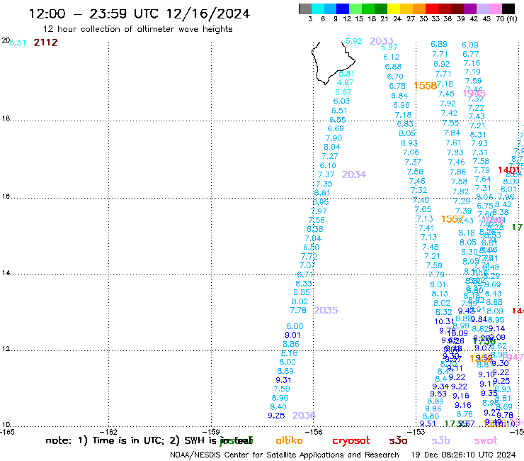Click the red 'cryosat' satellite label
Image resolution: width=524 pixels, height=461 pixels.
click(351, 441)
